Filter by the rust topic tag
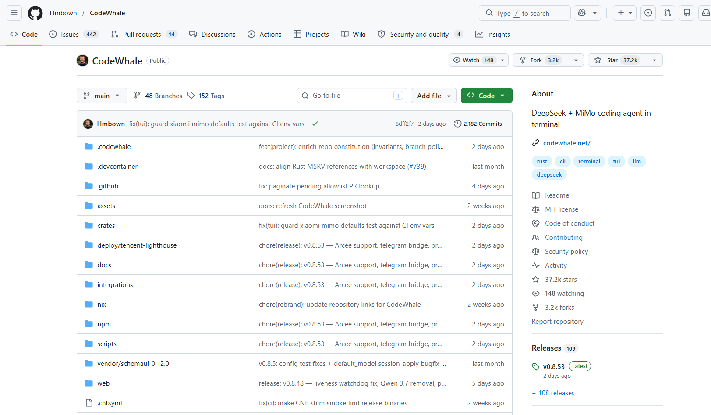 click(542, 161)
